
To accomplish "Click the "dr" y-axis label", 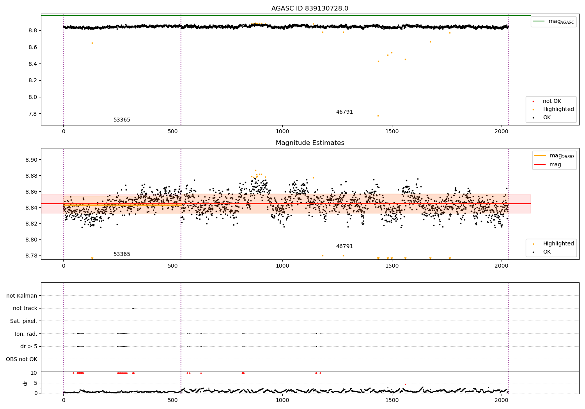I will pos(25,383).
